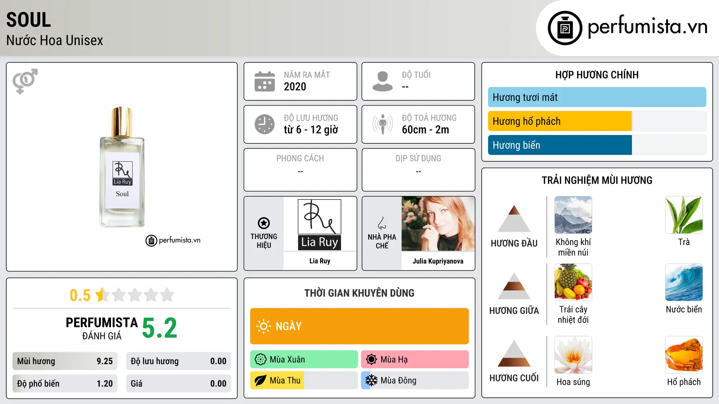
Task: Click the Giá score of 0.00
Action: click(218, 384)
